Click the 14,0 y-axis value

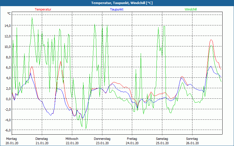8,26
